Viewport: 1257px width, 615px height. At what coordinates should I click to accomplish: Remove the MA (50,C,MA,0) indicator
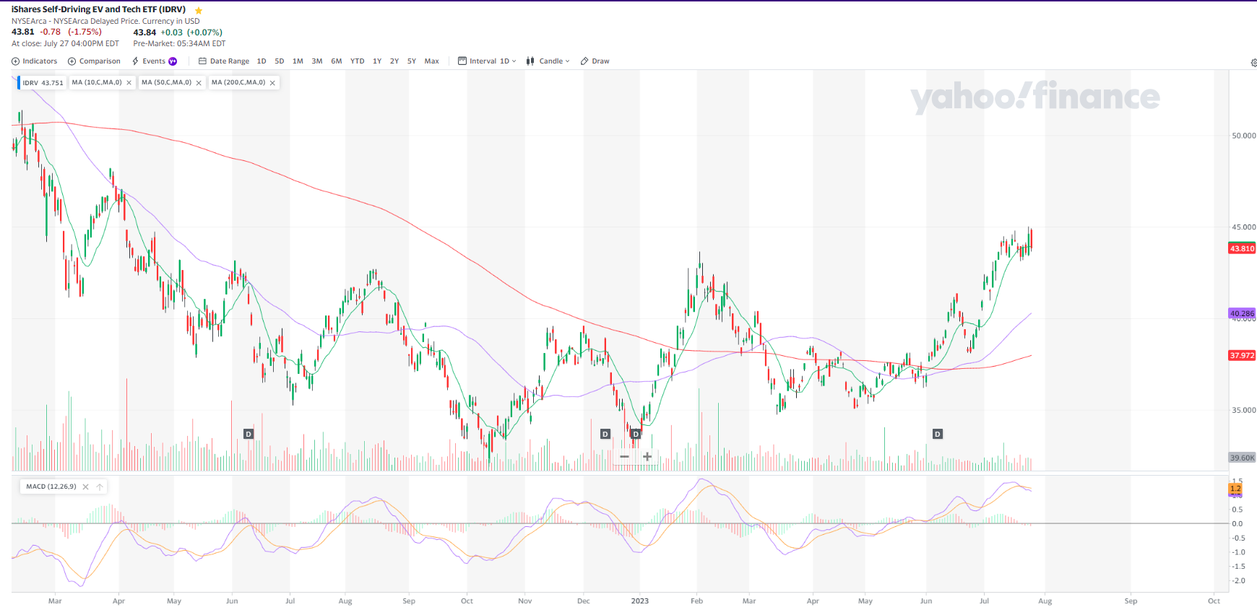199,83
